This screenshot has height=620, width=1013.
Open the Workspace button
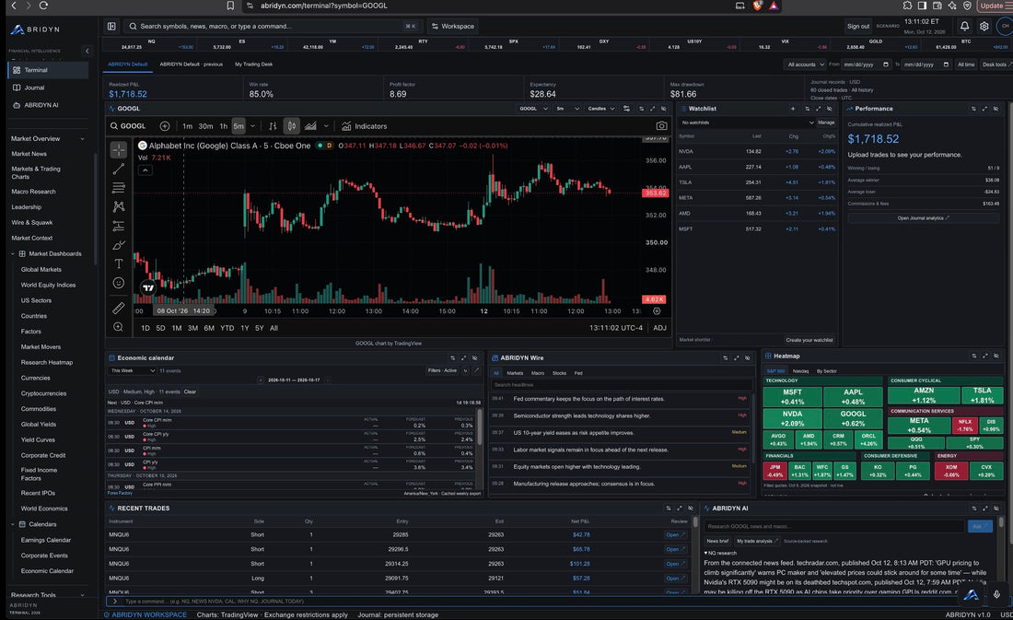click(x=452, y=26)
